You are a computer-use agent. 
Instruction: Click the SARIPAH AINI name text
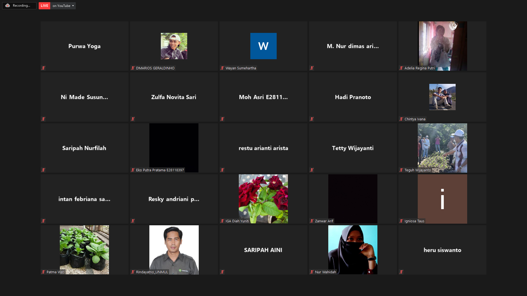[263, 250]
